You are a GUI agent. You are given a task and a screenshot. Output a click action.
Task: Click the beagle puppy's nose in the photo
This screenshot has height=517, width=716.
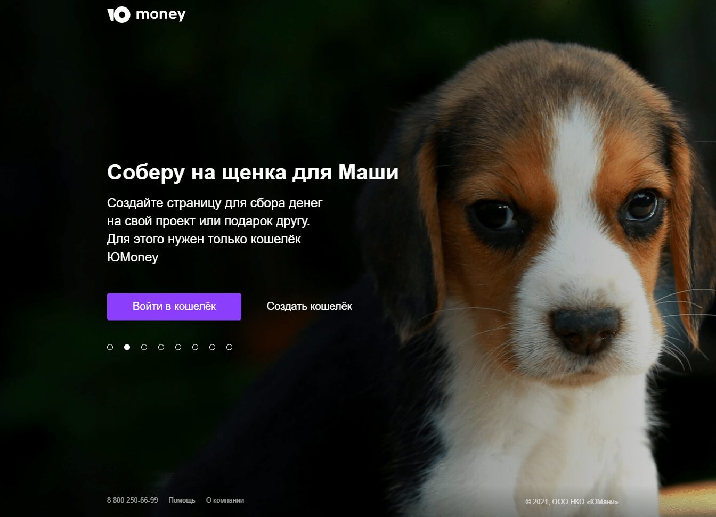[585, 329]
